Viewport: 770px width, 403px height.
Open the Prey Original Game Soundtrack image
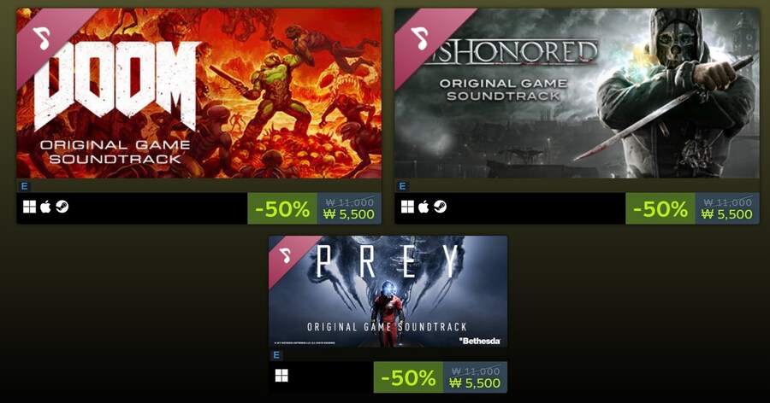click(388, 292)
